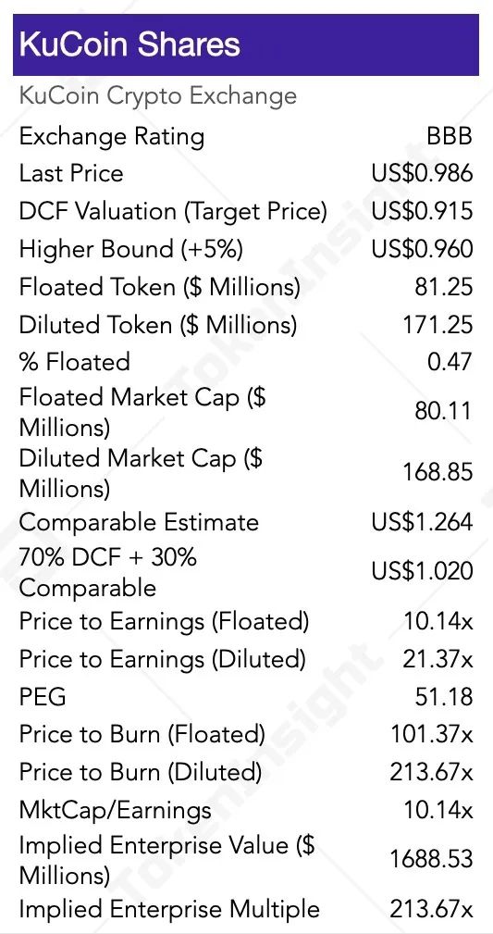This screenshot has height=934, width=493.
Task: Click the 70% DCF + 30% Comparable label
Action: tap(108, 572)
